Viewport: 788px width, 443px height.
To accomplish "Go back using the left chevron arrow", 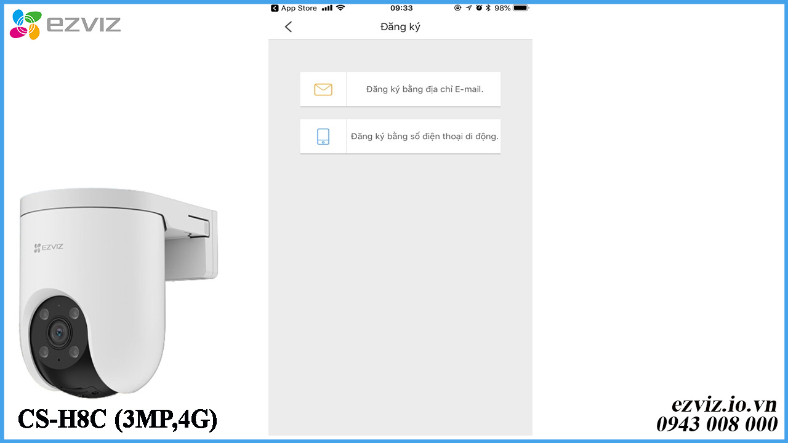I will click(288, 26).
